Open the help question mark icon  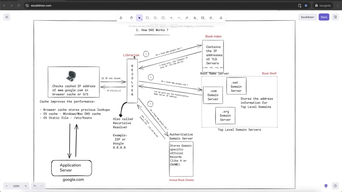pyautogui.click(x=335, y=186)
